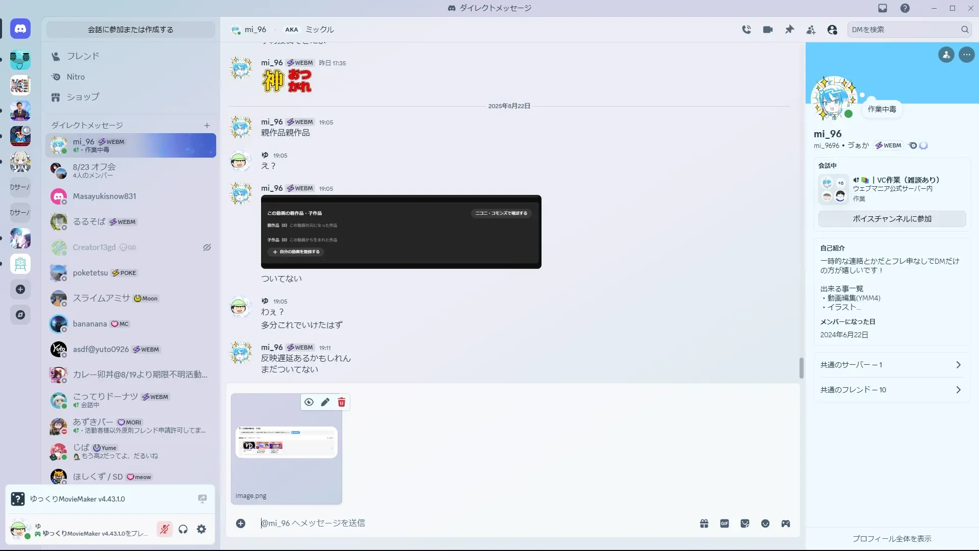
Task: Open the attachment plus menu
Action: (241, 523)
